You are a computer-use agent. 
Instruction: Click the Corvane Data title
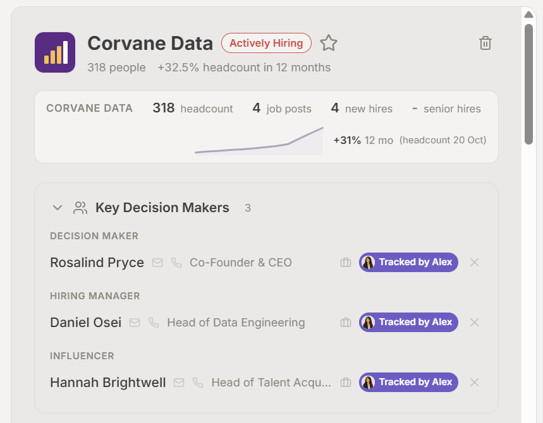click(150, 43)
